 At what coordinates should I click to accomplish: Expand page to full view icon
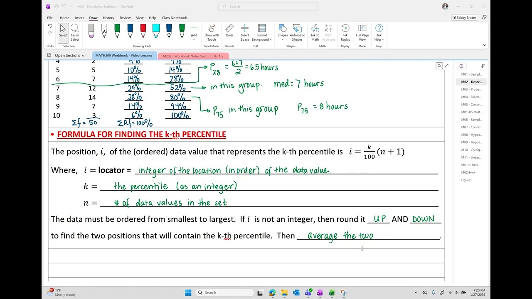coord(446,66)
